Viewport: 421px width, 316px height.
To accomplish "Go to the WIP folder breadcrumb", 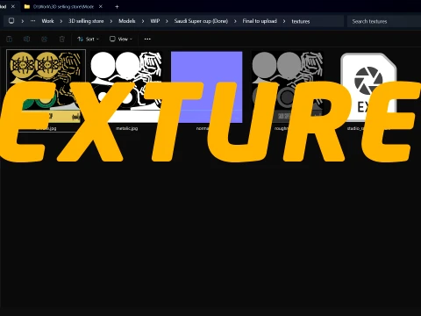I will click(155, 21).
